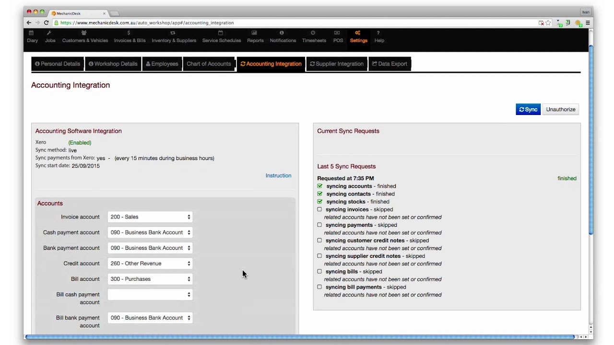
Task: Switch to Personal Details tab
Action: point(58,64)
